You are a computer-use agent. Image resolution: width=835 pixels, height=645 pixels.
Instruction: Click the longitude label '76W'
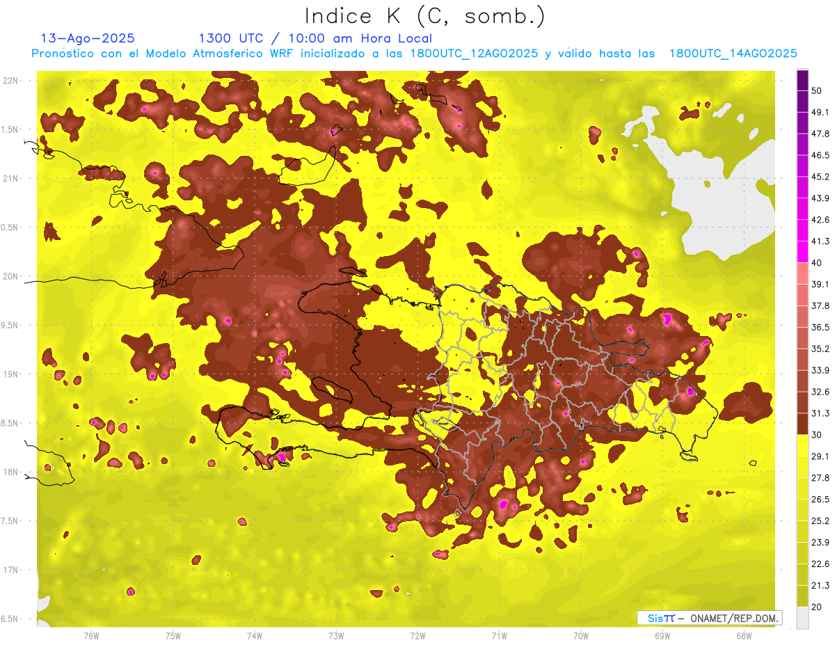91,635
